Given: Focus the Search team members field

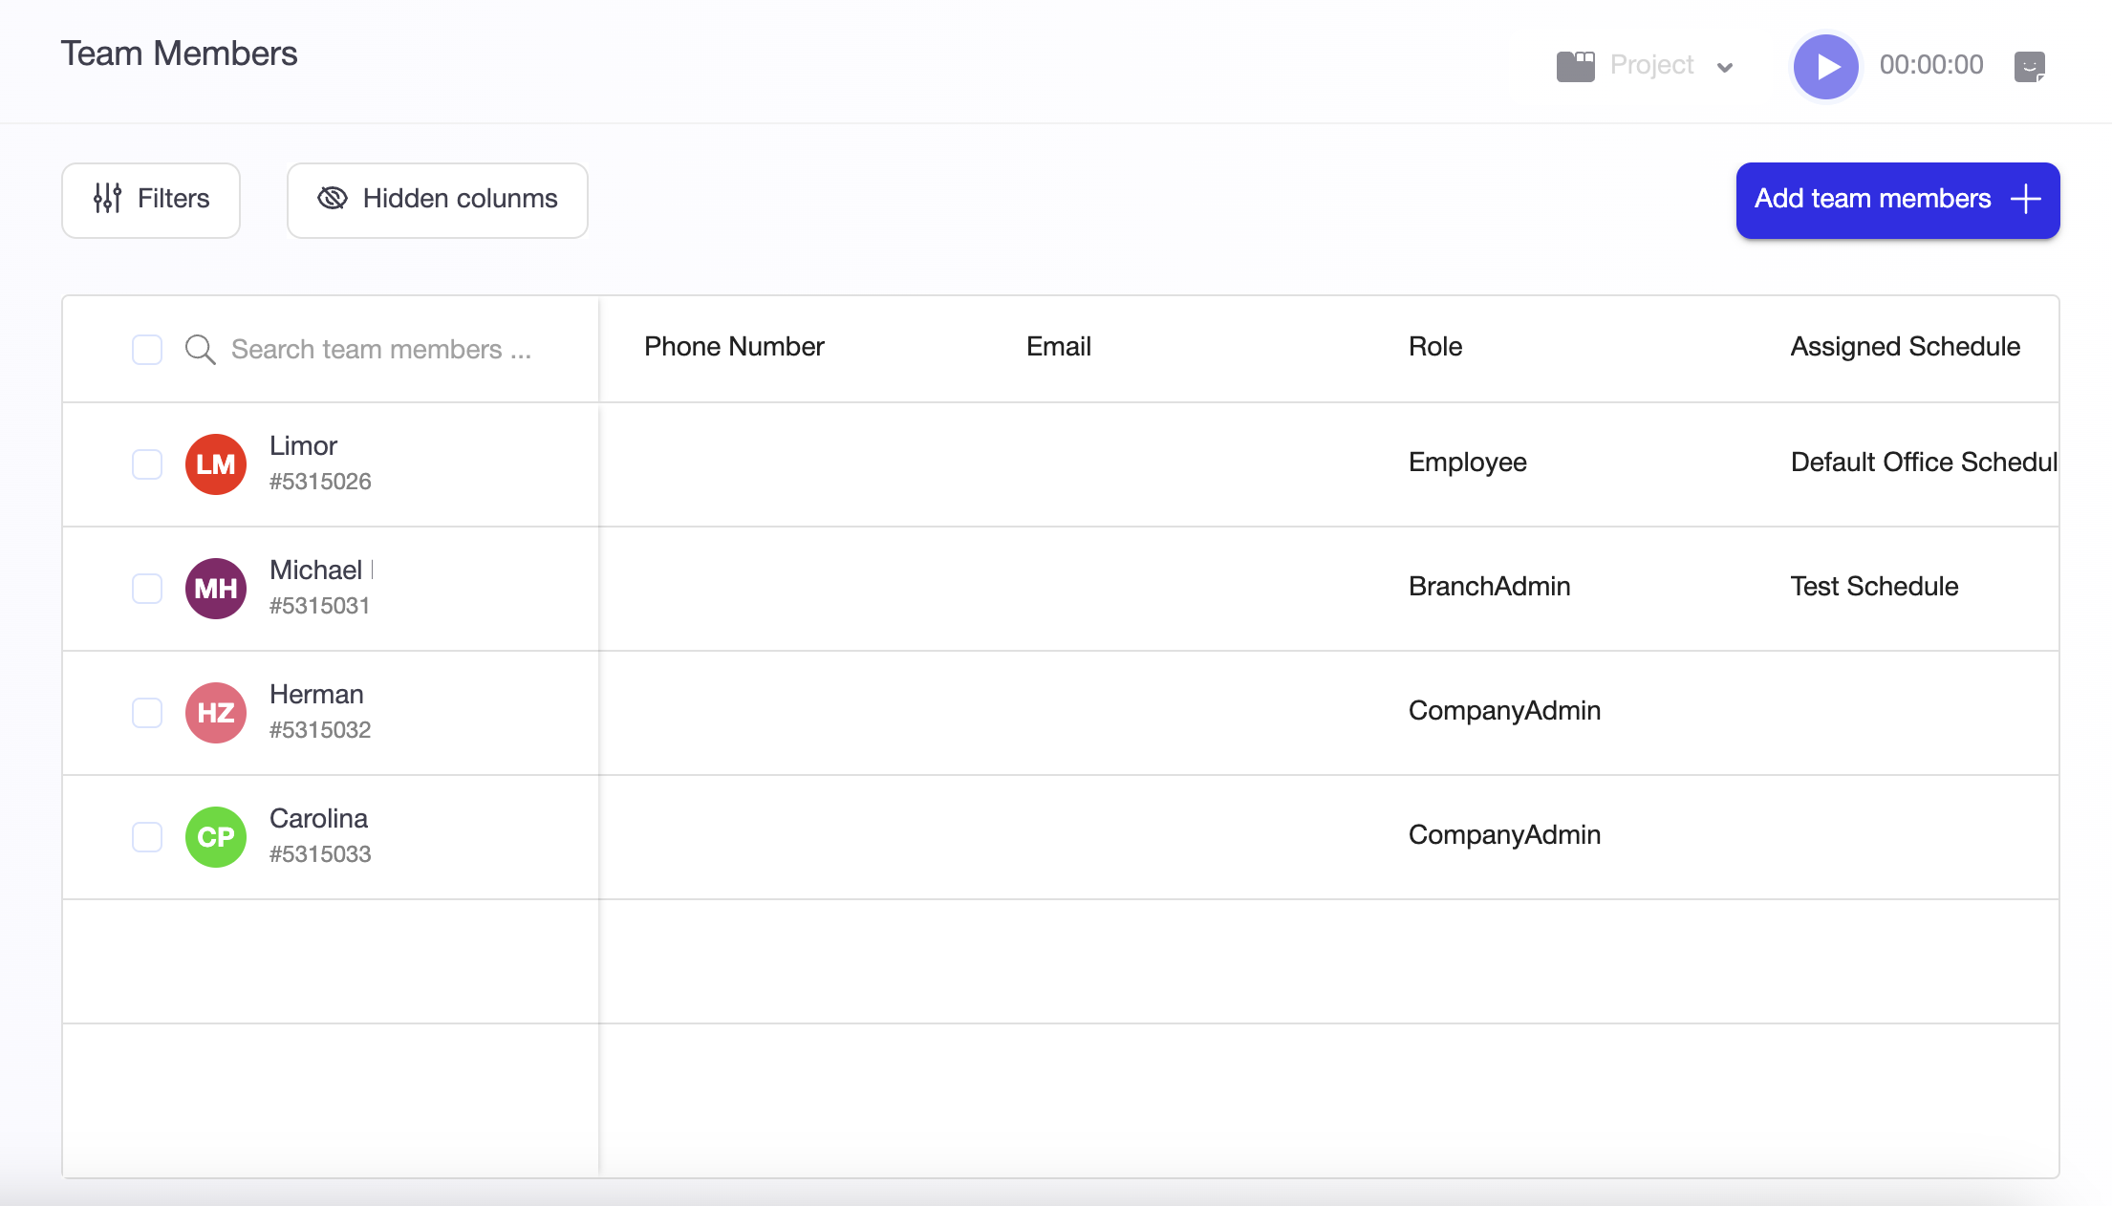Looking at the screenshot, I should tap(382, 350).
